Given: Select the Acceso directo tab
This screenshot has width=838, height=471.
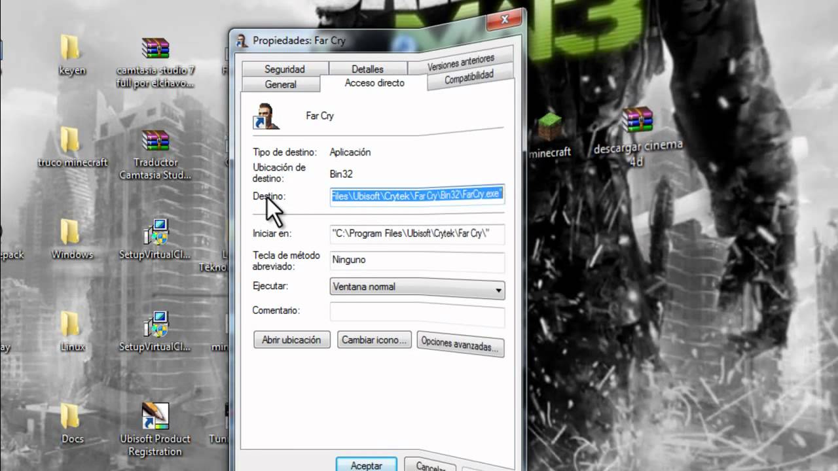Looking at the screenshot, I should click(x=374, y=83).
